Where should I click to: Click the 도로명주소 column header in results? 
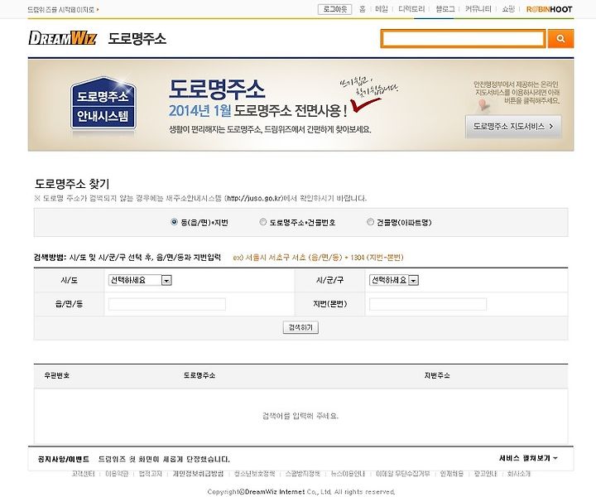(x=199, y=375)
